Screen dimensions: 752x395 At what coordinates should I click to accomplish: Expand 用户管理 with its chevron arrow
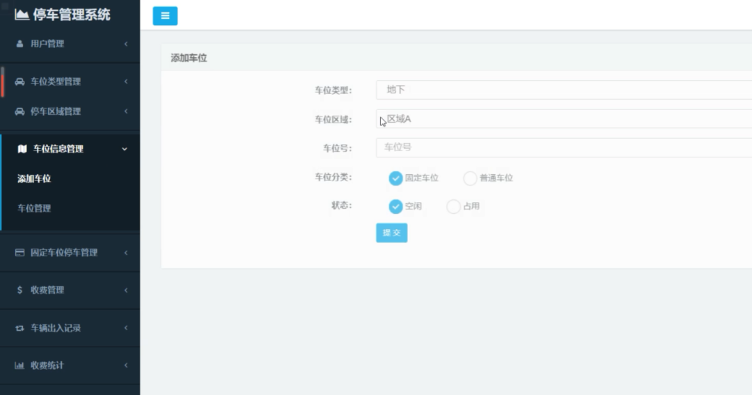coord(126,44)
